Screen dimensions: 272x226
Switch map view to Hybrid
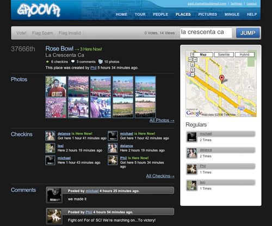coord(244,55)
